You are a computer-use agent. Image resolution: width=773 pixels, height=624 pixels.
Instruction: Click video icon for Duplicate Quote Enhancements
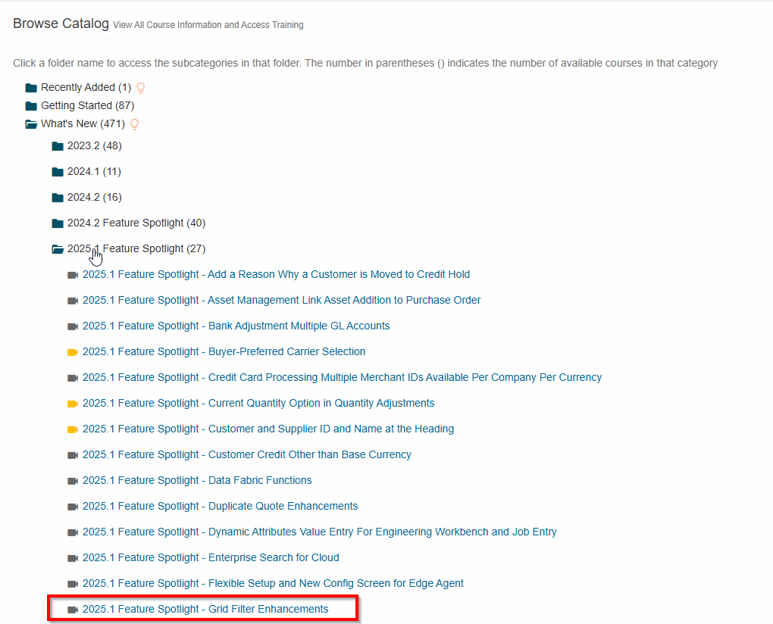point(73,507)
